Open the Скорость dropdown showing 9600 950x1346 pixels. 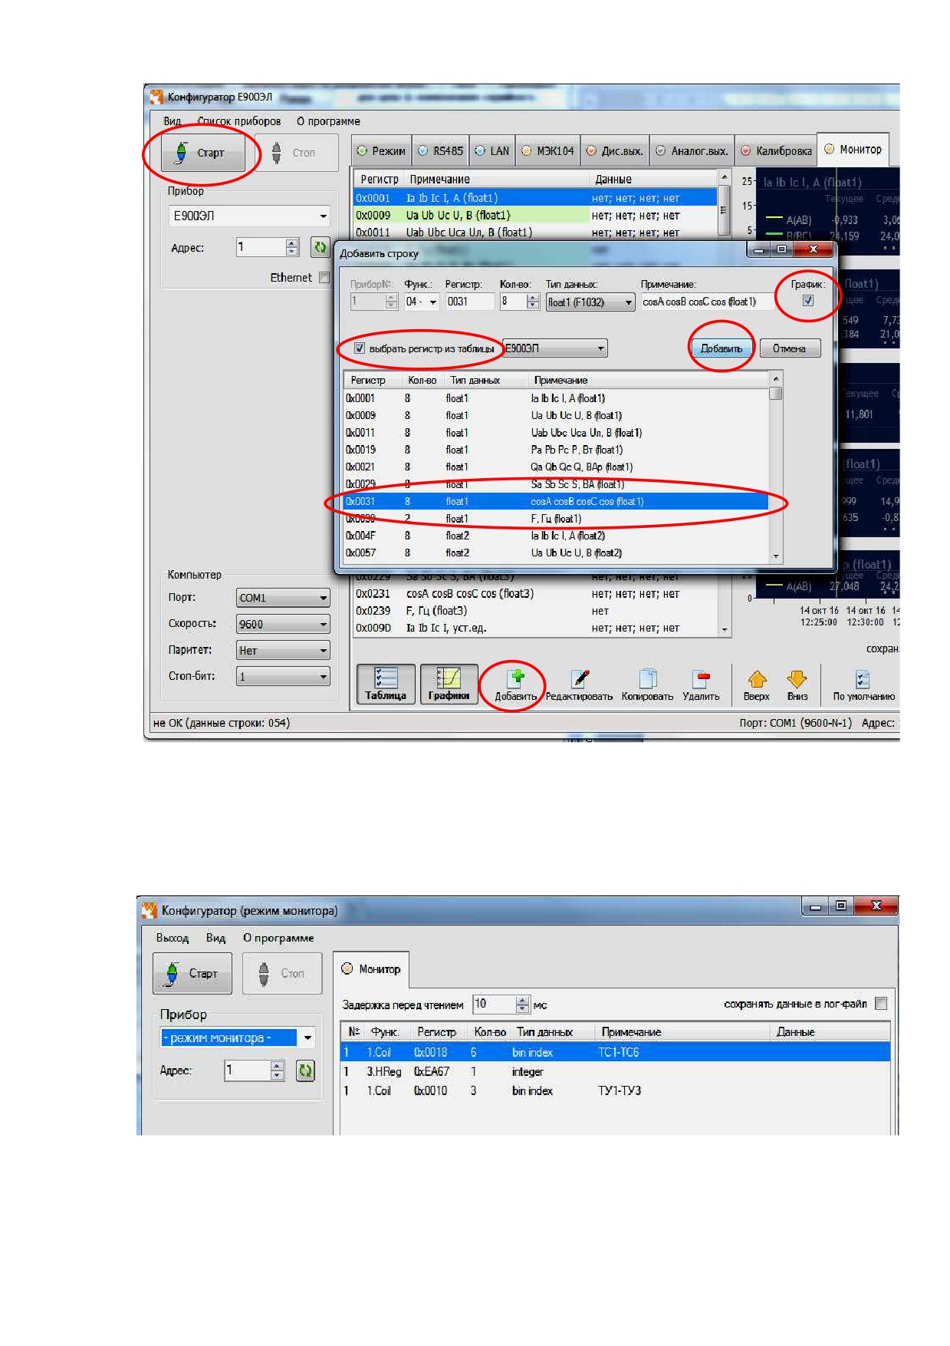coord(283,624)
